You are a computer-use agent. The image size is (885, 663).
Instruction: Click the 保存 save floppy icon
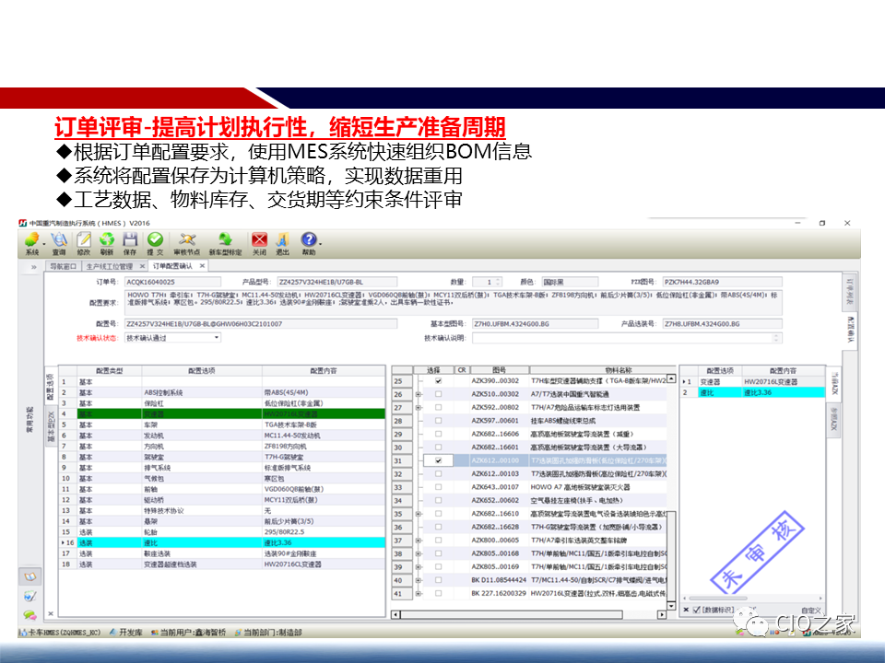tap(130, 240)
